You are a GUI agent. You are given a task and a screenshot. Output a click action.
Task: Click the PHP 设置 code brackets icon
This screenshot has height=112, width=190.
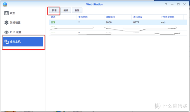[6, 32]
